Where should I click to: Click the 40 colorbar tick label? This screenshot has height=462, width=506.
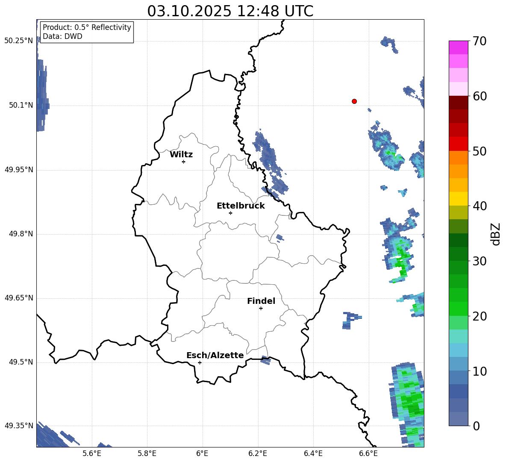click(480, 206)
